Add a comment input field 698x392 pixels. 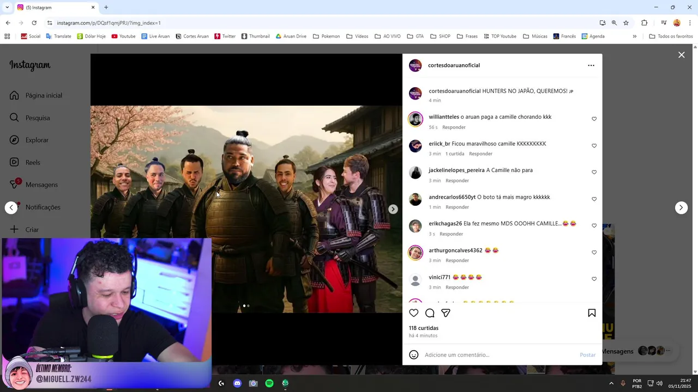(x=499, y=355)
